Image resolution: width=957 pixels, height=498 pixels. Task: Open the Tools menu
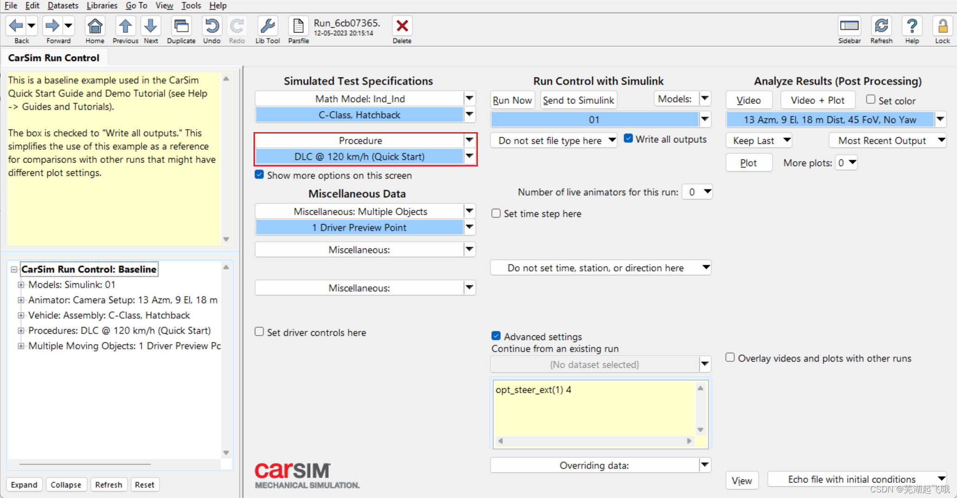pyautogui.click(x=191, y=6)
